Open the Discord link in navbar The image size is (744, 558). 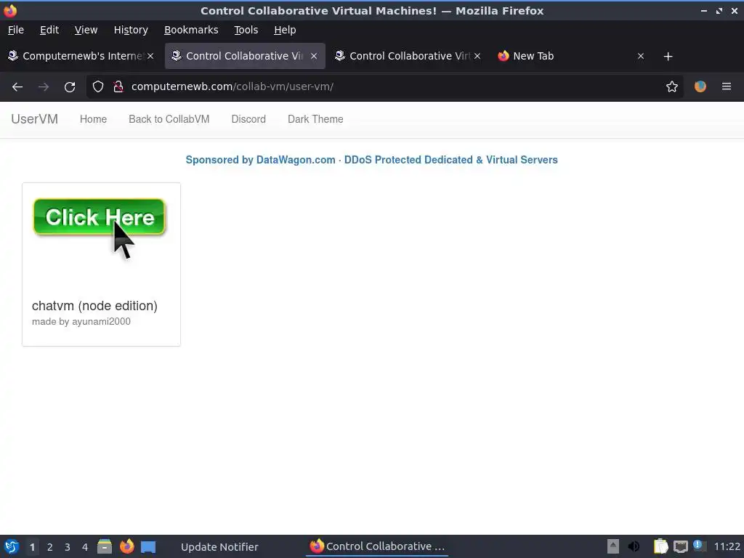pyautogui.click(x=248, y=119)
